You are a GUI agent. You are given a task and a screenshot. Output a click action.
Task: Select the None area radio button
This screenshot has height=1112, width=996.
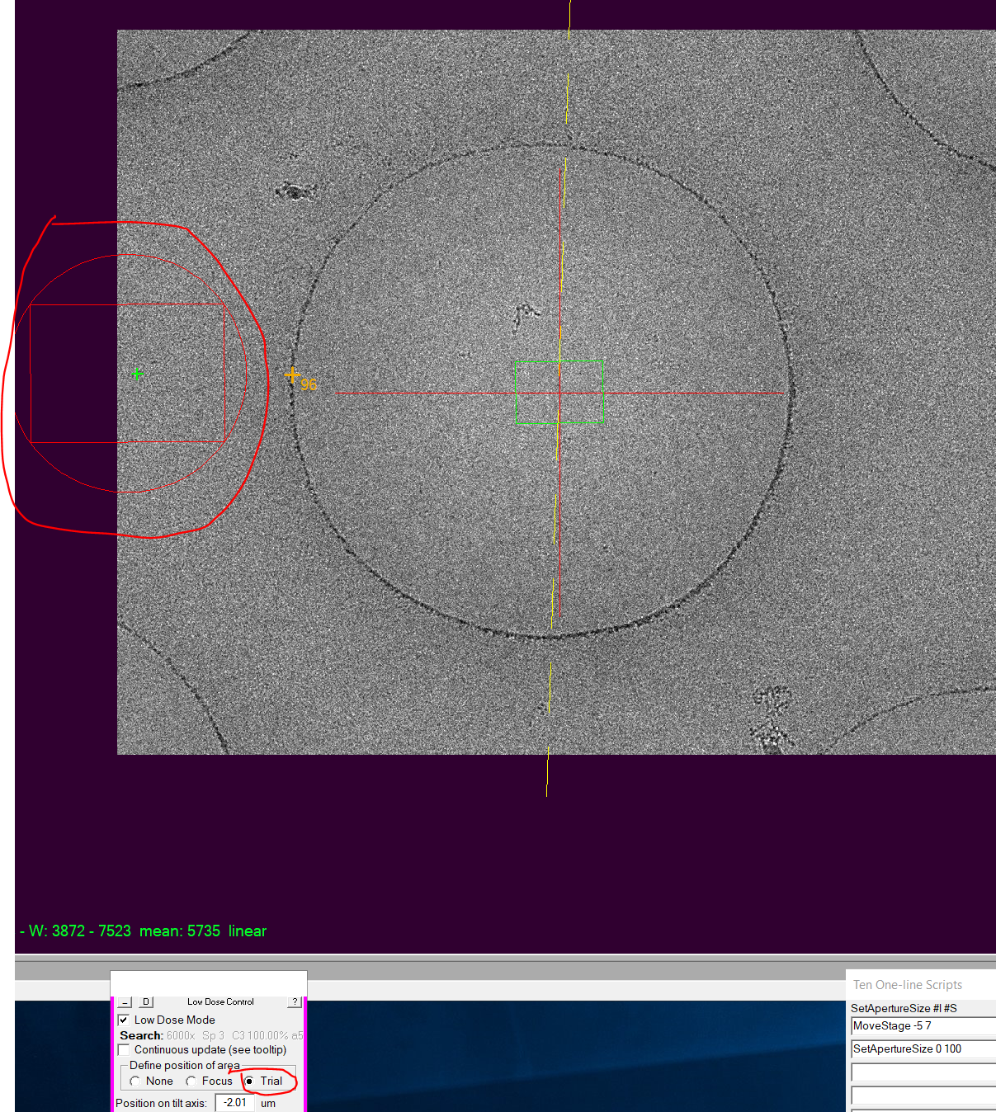click(x=135, y=1081)
